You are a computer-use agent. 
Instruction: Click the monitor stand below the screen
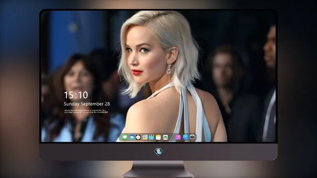(158, 169)
